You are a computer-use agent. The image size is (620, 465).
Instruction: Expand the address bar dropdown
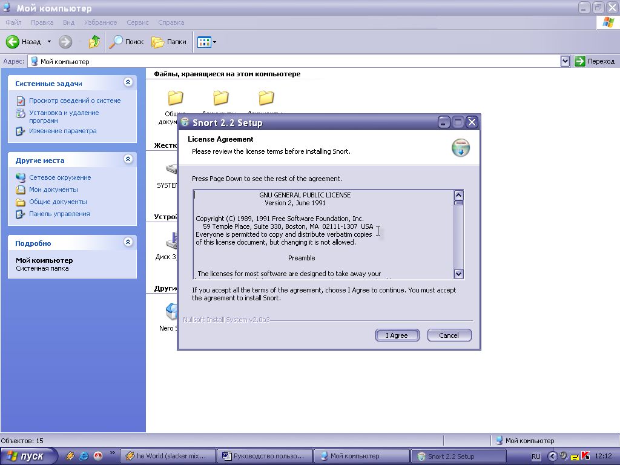[565, 61]
